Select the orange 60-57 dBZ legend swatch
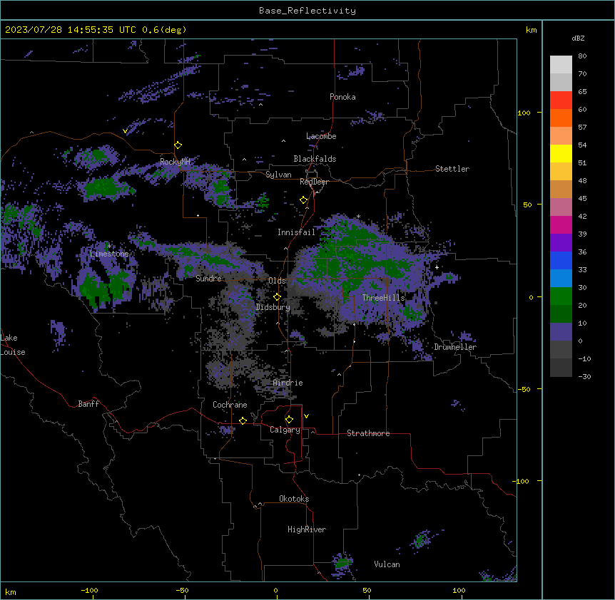Image resolution: width=615 pixels, height=600 pixels. pyautogui.click(x=561, y=118)
